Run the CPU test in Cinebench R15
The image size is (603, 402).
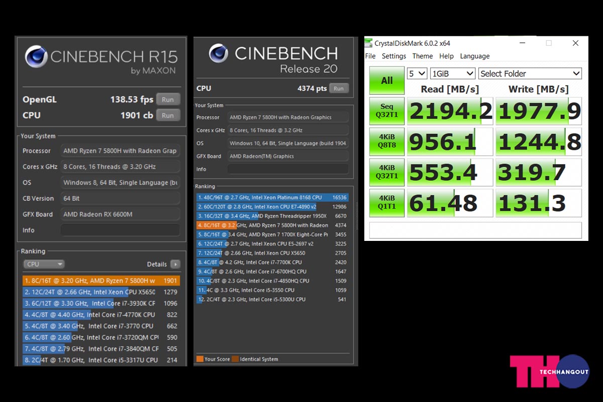168,115
